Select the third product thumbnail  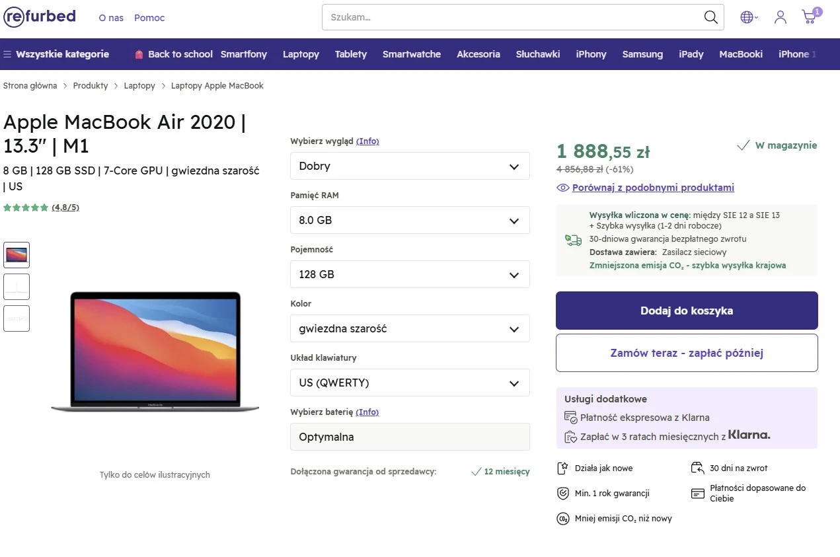[17, 318]
